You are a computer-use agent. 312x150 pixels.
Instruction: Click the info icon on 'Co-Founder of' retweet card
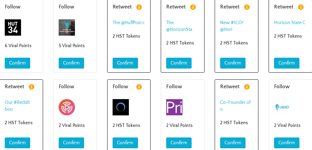coord(247,87)
